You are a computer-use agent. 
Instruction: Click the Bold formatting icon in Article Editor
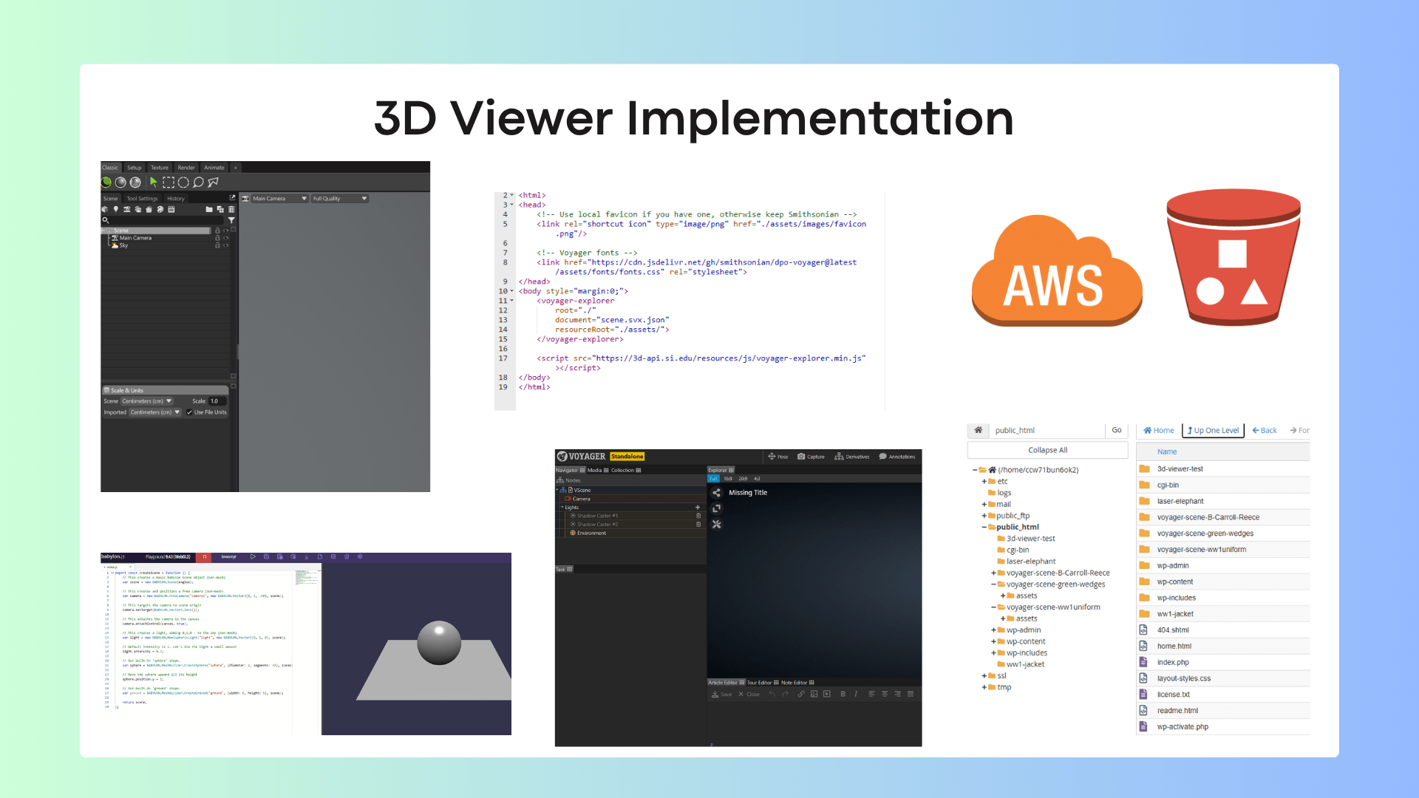pyautogui.click(x=843, y=694)
